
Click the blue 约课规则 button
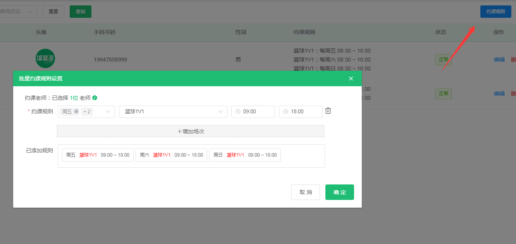click(495, 12)
